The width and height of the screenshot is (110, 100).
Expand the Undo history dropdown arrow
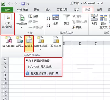pos(12,4)
